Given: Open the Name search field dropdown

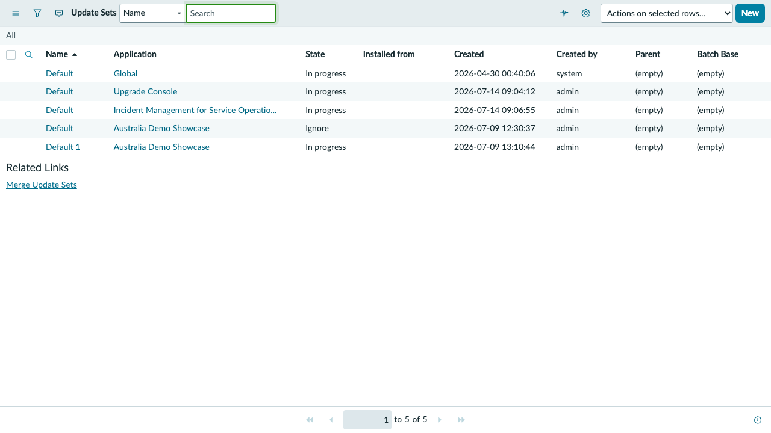Looking at the screenshot, I should coord(152,13).
